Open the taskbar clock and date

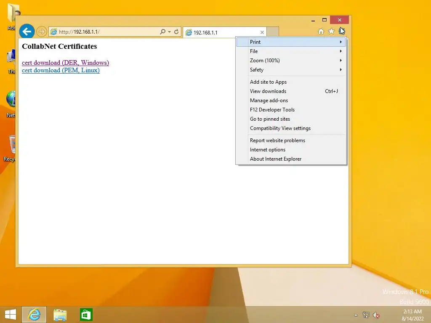point(412,315)
